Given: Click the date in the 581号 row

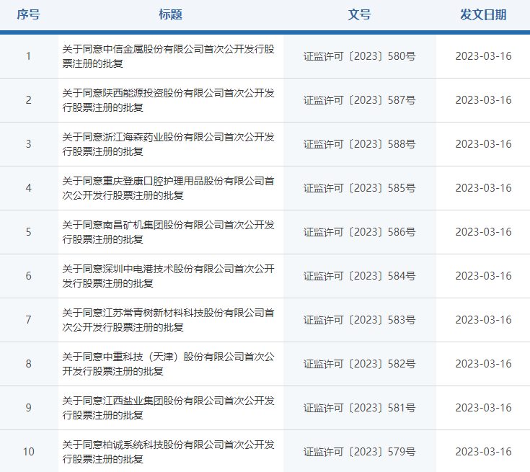Looking at the screenshot, I should tap(483, 407).
